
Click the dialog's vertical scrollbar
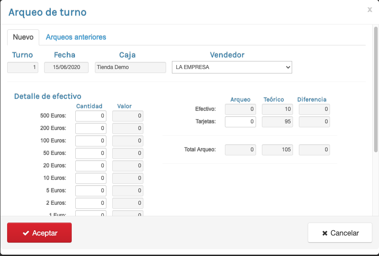(x=375, y=89)
